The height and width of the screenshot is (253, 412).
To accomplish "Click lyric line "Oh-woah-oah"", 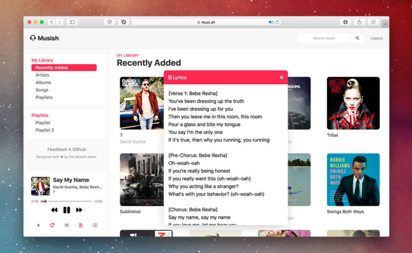I will (x=184, y=163).
